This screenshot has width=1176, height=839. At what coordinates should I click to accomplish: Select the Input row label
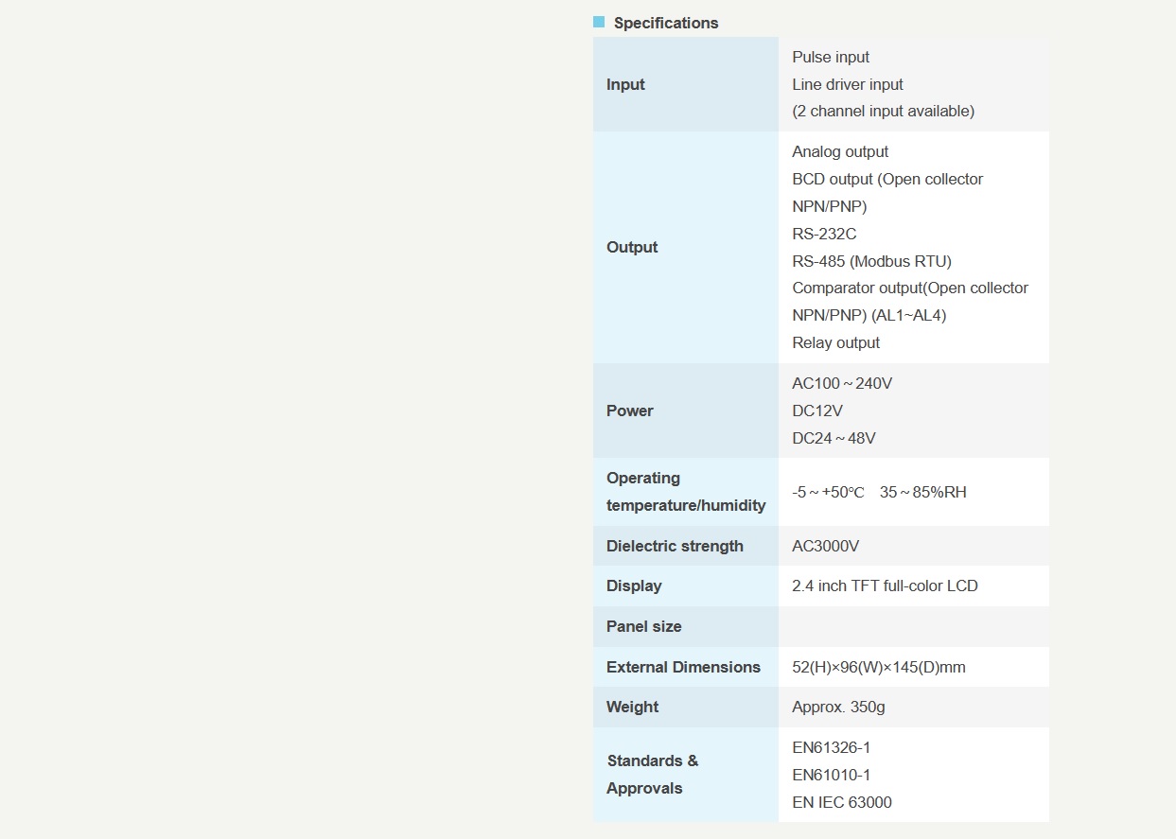625,84
